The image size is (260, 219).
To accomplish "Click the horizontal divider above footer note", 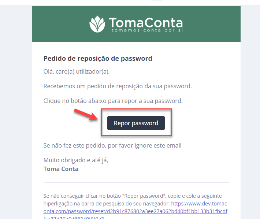I will pyautogui.click(x=136, y=182).
